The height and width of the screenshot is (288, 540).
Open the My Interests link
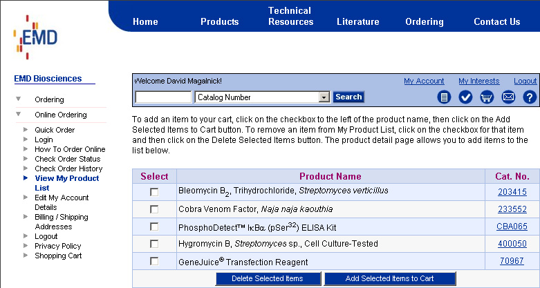tap(478, 81)
